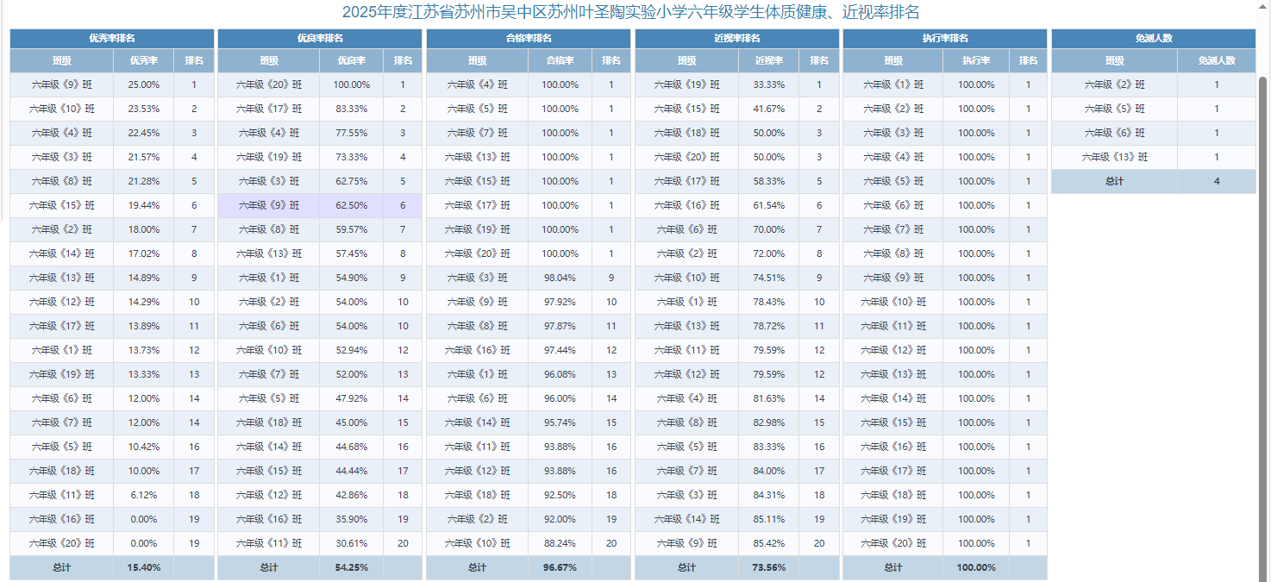
Task: Click 排名 column header in 合格率排名 table
Action: (x=611, y=61)
